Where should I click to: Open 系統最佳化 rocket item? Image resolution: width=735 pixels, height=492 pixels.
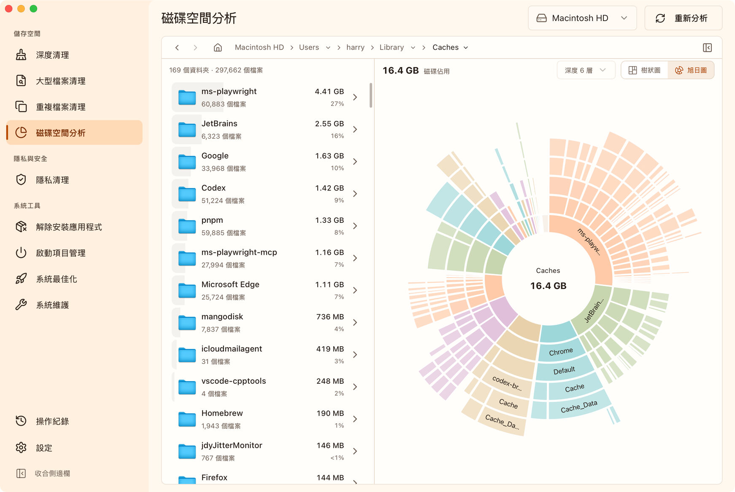point(74,279)
